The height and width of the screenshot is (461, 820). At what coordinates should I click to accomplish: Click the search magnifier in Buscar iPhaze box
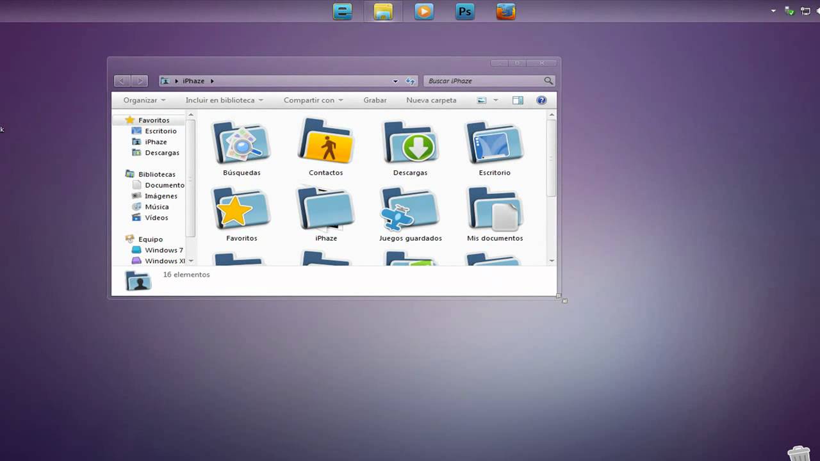click(x=548, y=81)
